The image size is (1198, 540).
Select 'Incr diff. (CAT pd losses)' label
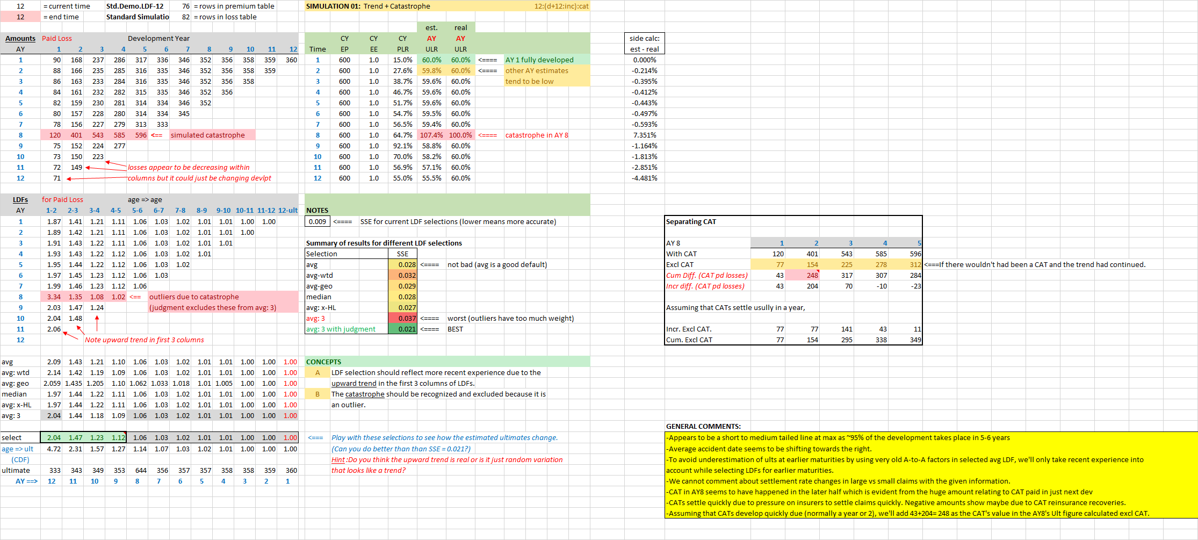pos(705,286)
